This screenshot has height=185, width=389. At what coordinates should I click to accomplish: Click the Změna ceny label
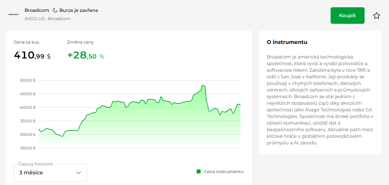coord(81,42)
